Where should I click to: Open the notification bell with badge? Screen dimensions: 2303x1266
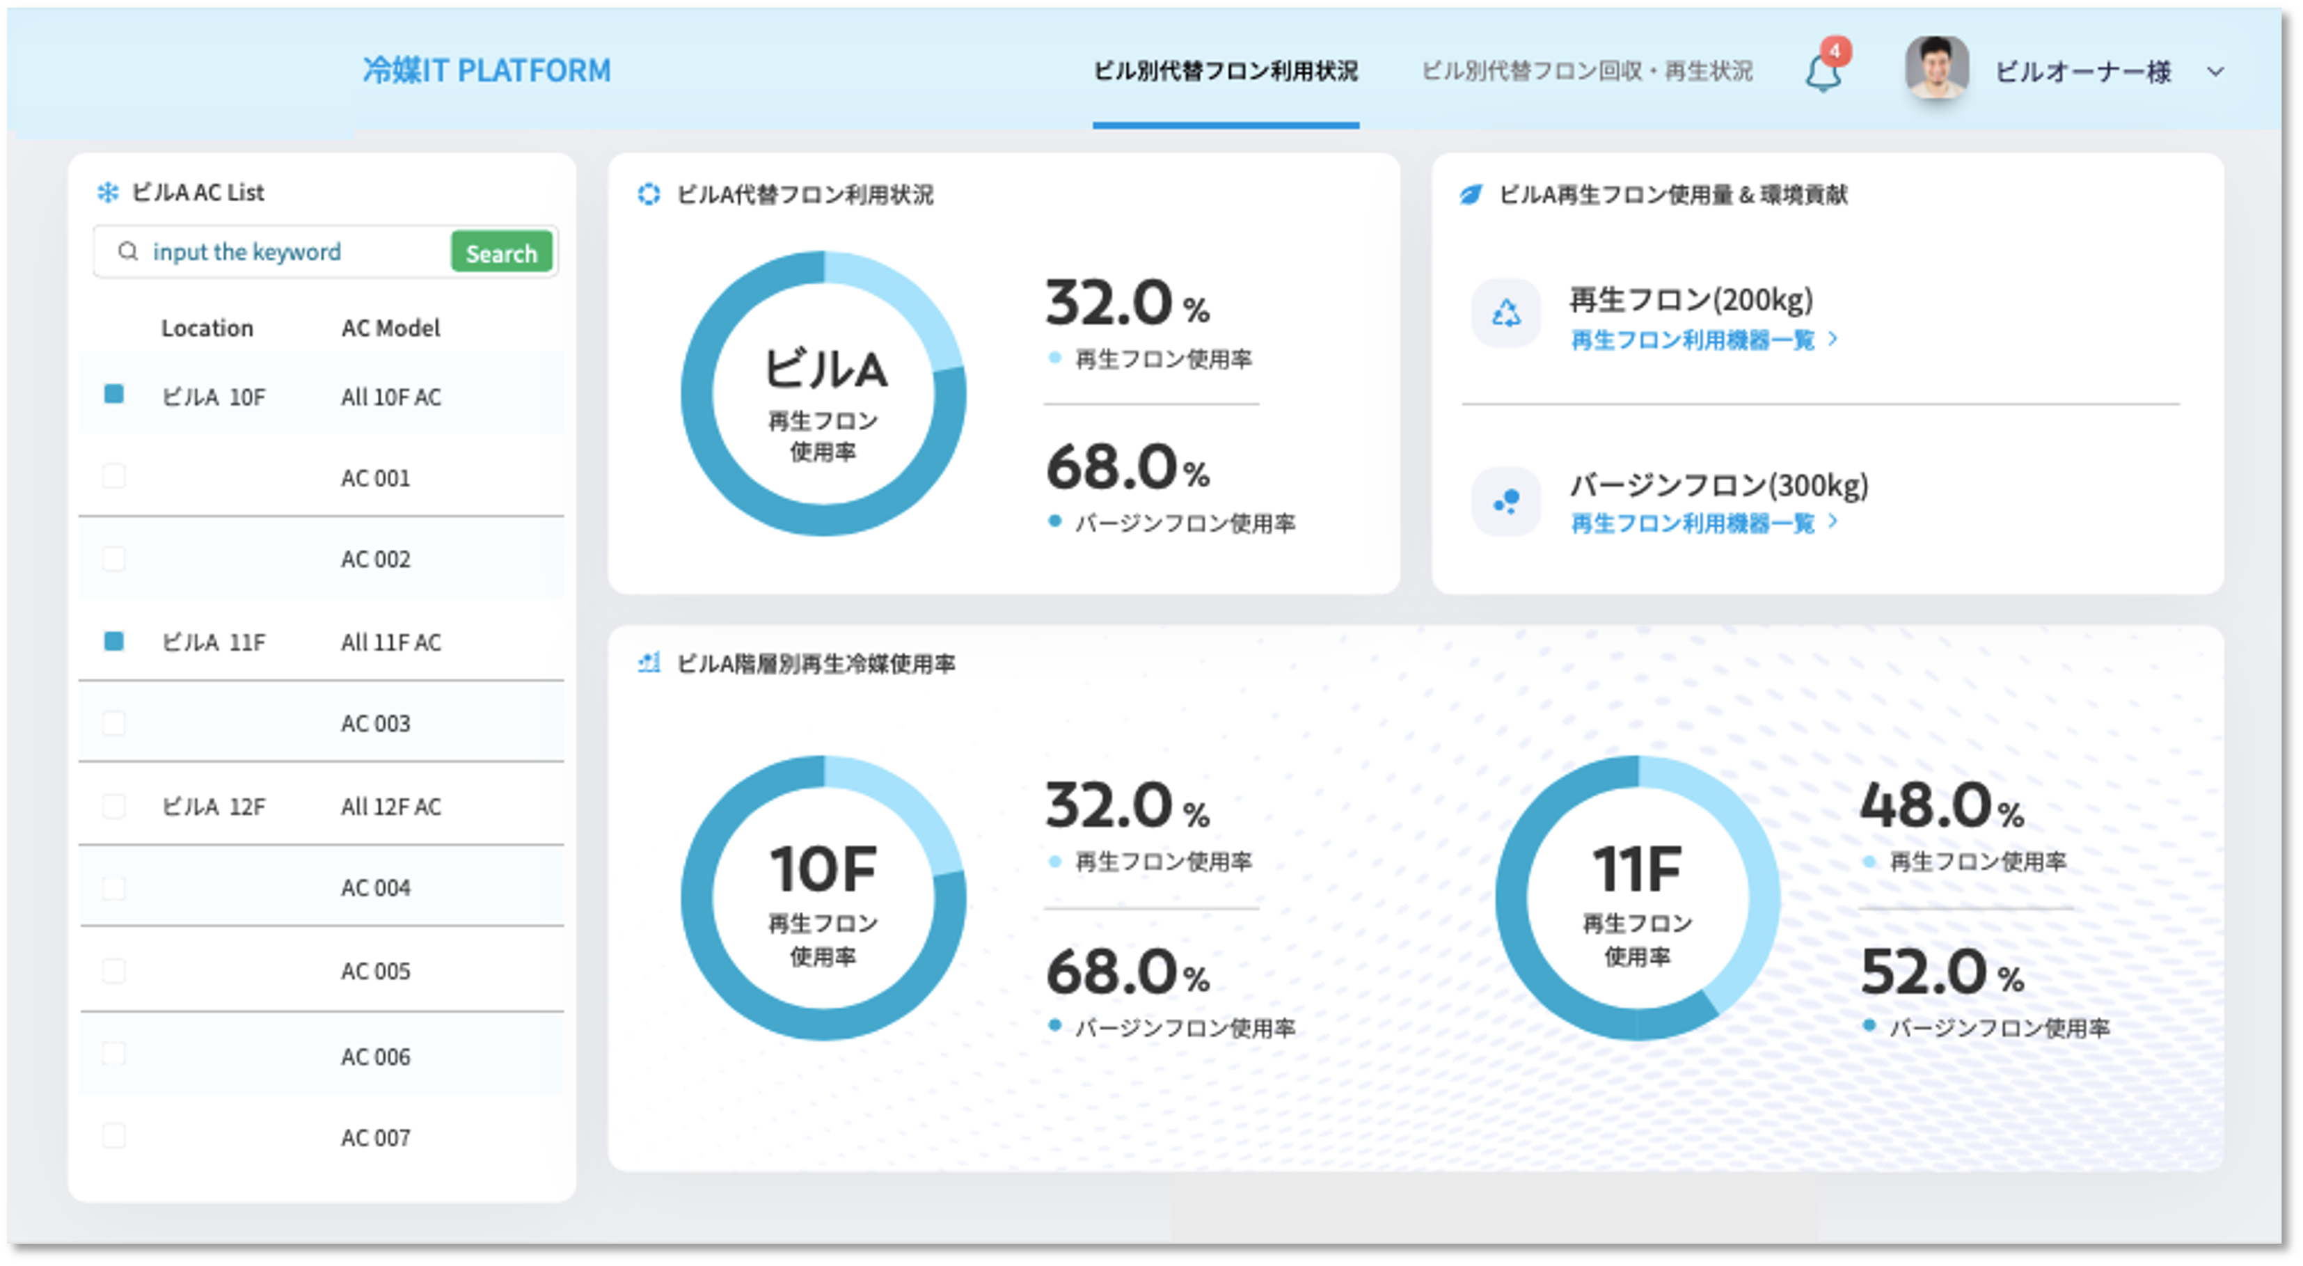[1822, 72]
